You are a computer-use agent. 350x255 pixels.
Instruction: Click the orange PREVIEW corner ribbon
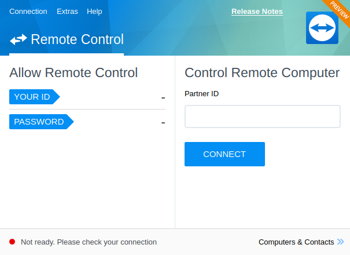(339, 10)
